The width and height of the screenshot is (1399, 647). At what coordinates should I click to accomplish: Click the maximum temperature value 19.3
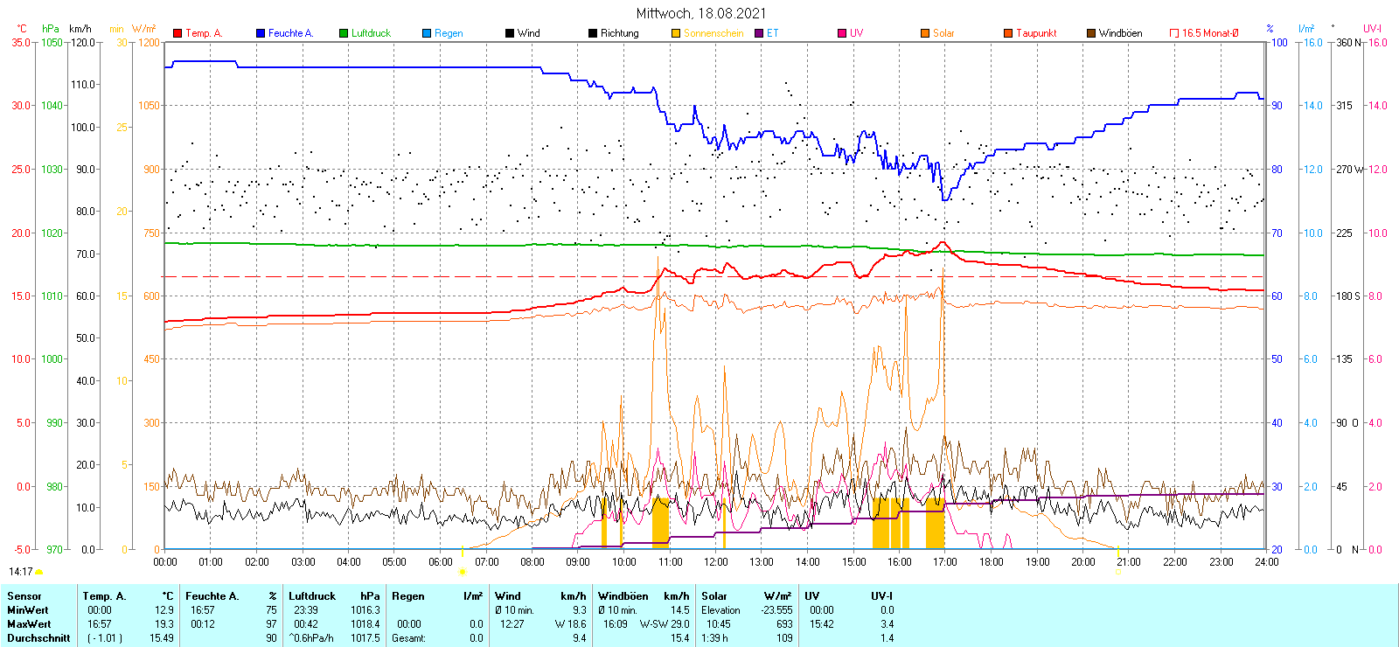pyautogui.click(x=164, y=624)
